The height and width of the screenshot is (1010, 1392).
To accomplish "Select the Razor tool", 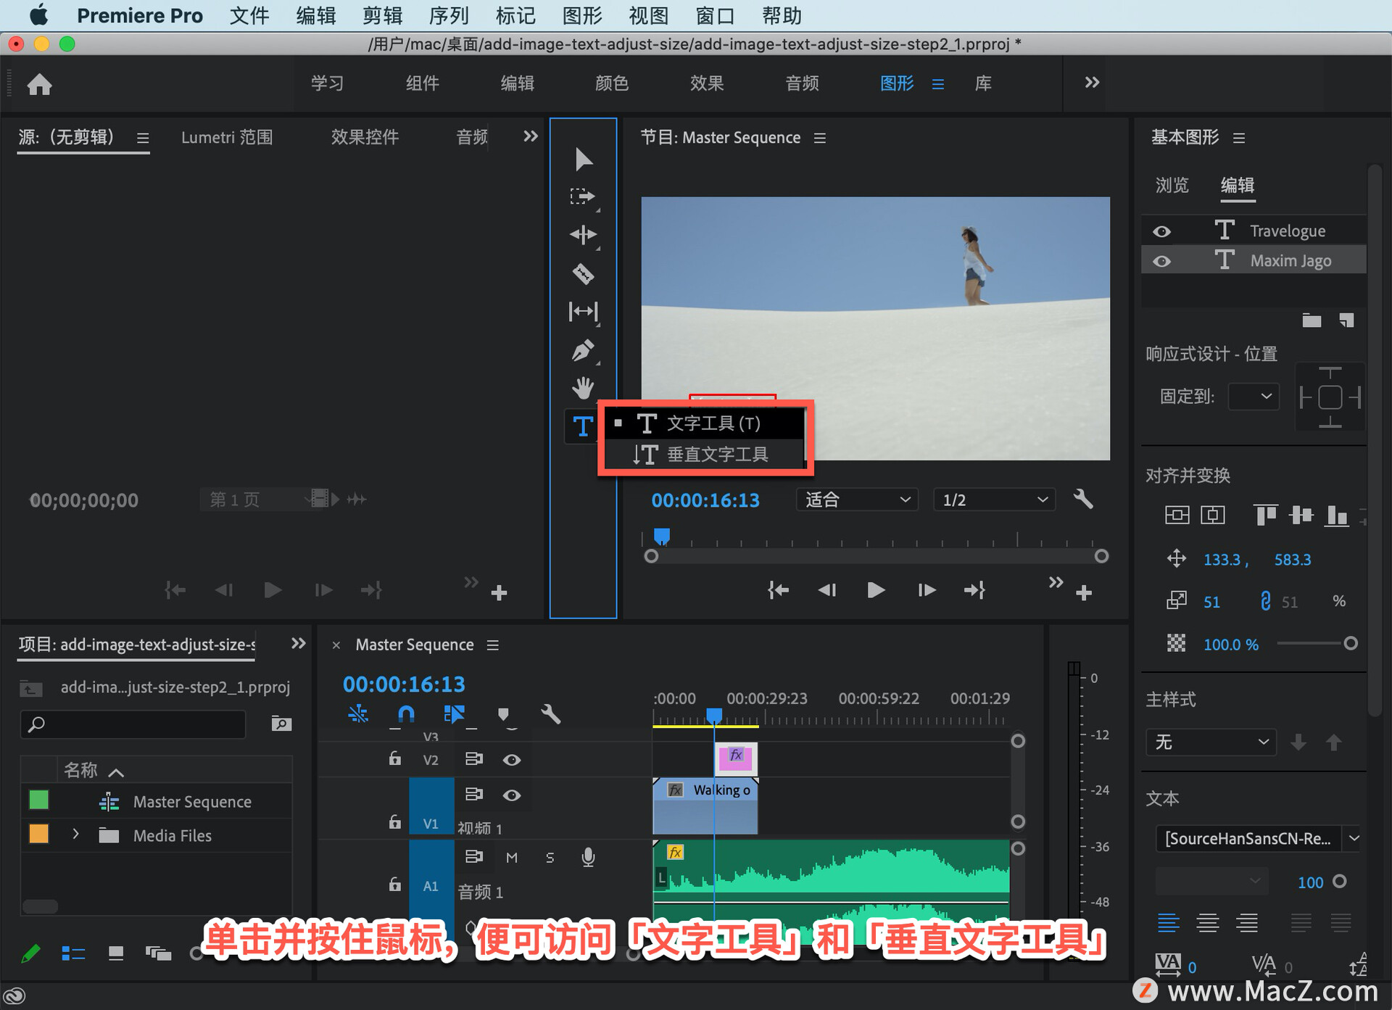I will click(x=583, y=273).
